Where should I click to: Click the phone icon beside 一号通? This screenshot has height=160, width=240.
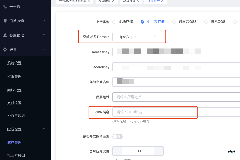click(5, 7)
